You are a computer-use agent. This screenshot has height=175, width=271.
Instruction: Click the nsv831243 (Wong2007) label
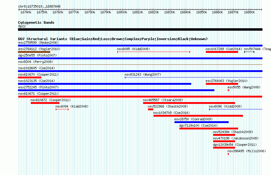coord(143,74)
